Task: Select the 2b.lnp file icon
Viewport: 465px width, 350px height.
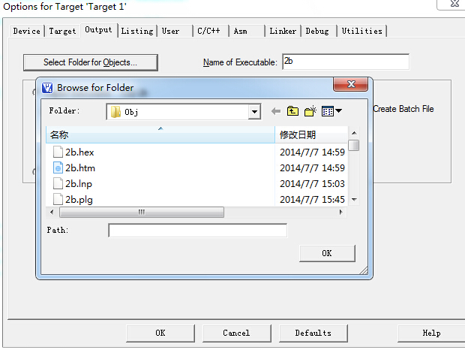Action: (58, 183)
